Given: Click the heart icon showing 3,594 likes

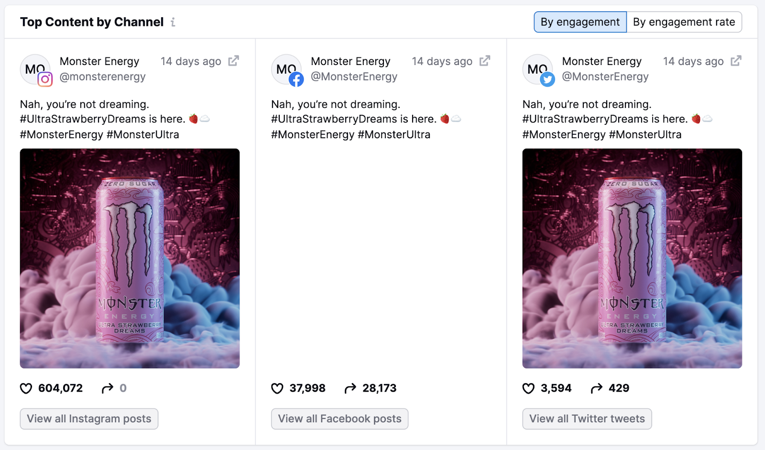Looking at the screenshot, I should click(529, 388).
